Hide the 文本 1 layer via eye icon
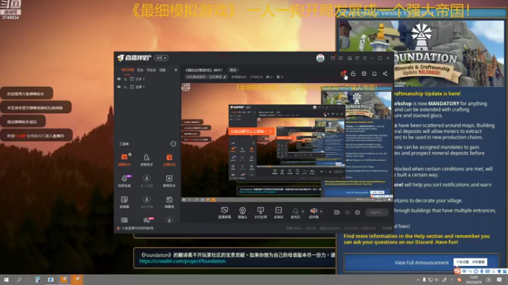 (119, 79)
